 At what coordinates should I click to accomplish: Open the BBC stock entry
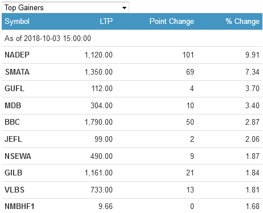pos(12,122)
